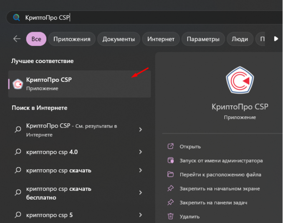
Task: Choose Закрепить на панели задач
Action: 213,203
